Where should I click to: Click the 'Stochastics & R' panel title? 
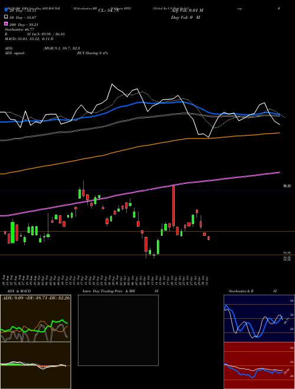241,291
